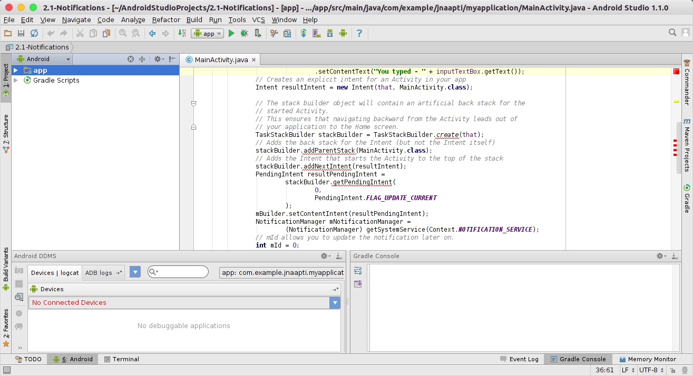Click the Make Project toolbar icon
Image resolution: width=693 pixels, height=376 pixels.
[182, 33]
